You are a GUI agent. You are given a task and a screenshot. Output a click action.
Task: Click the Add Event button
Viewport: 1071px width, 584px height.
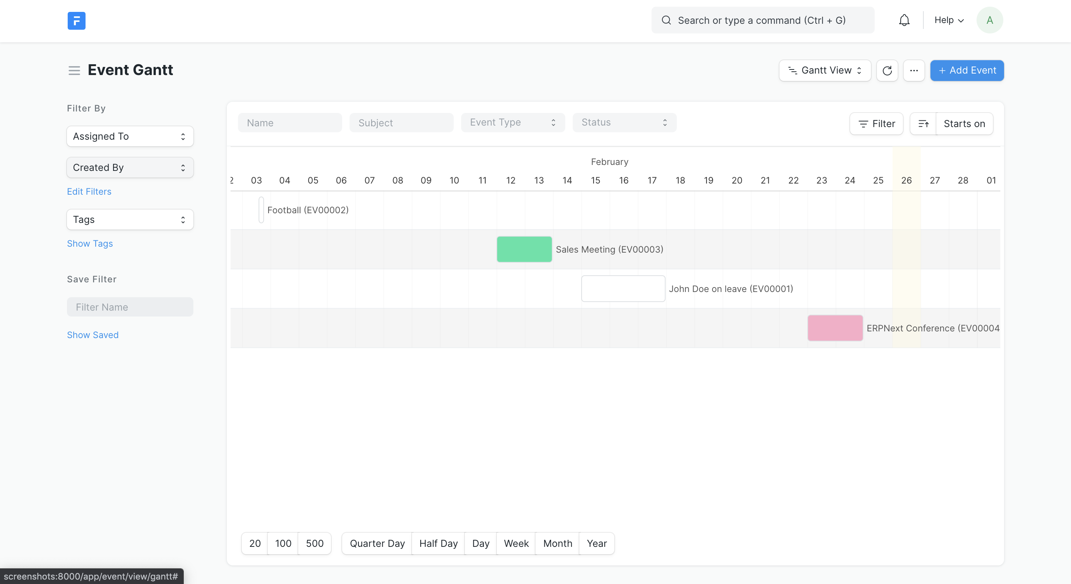(967, 70)
